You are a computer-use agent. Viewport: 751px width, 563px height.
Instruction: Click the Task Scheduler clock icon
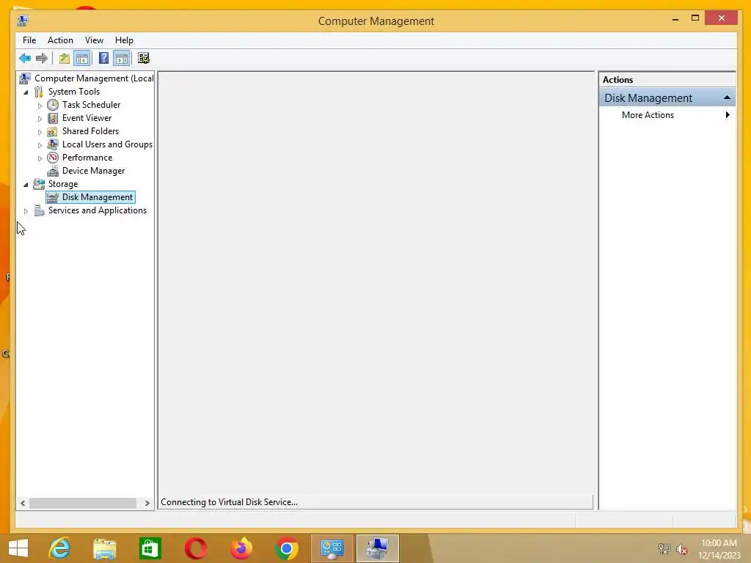(x=53, y=105)
